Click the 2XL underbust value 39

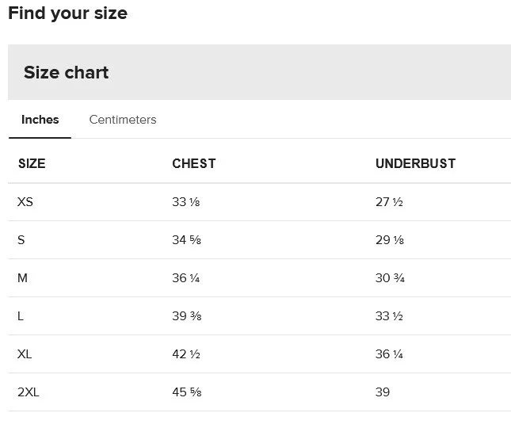[x=383, y=392]
